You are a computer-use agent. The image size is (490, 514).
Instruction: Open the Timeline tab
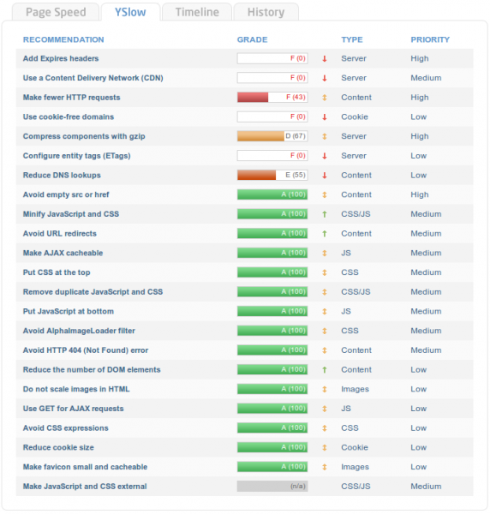click(197, 12)
